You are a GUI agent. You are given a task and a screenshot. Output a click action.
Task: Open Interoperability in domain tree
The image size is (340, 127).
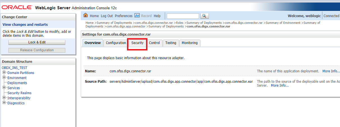(x=19, y=98)
